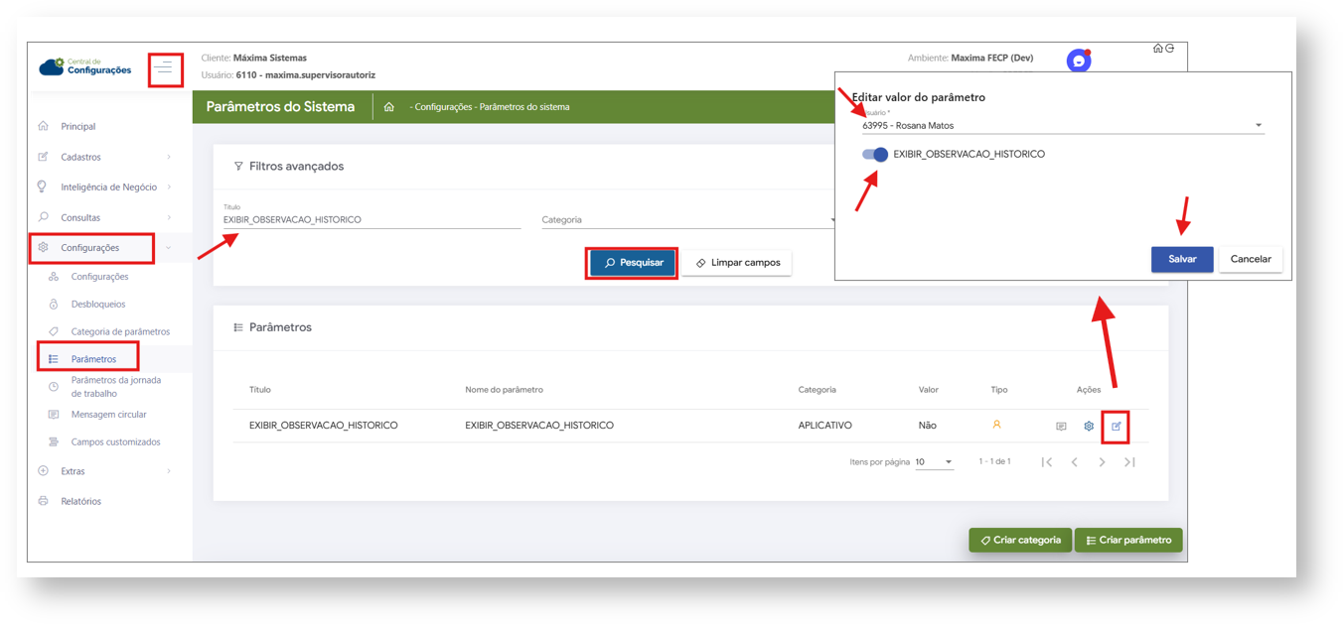Click the breadcrumb home icon

click(389, 107)
